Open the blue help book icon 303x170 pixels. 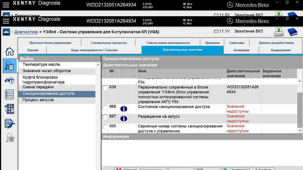293,32
